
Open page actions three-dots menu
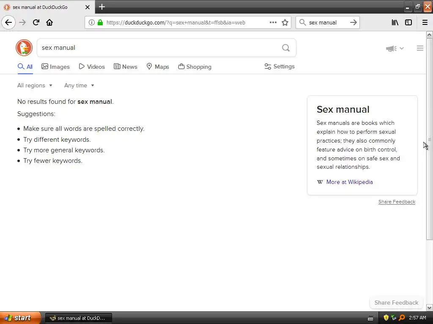273,23
